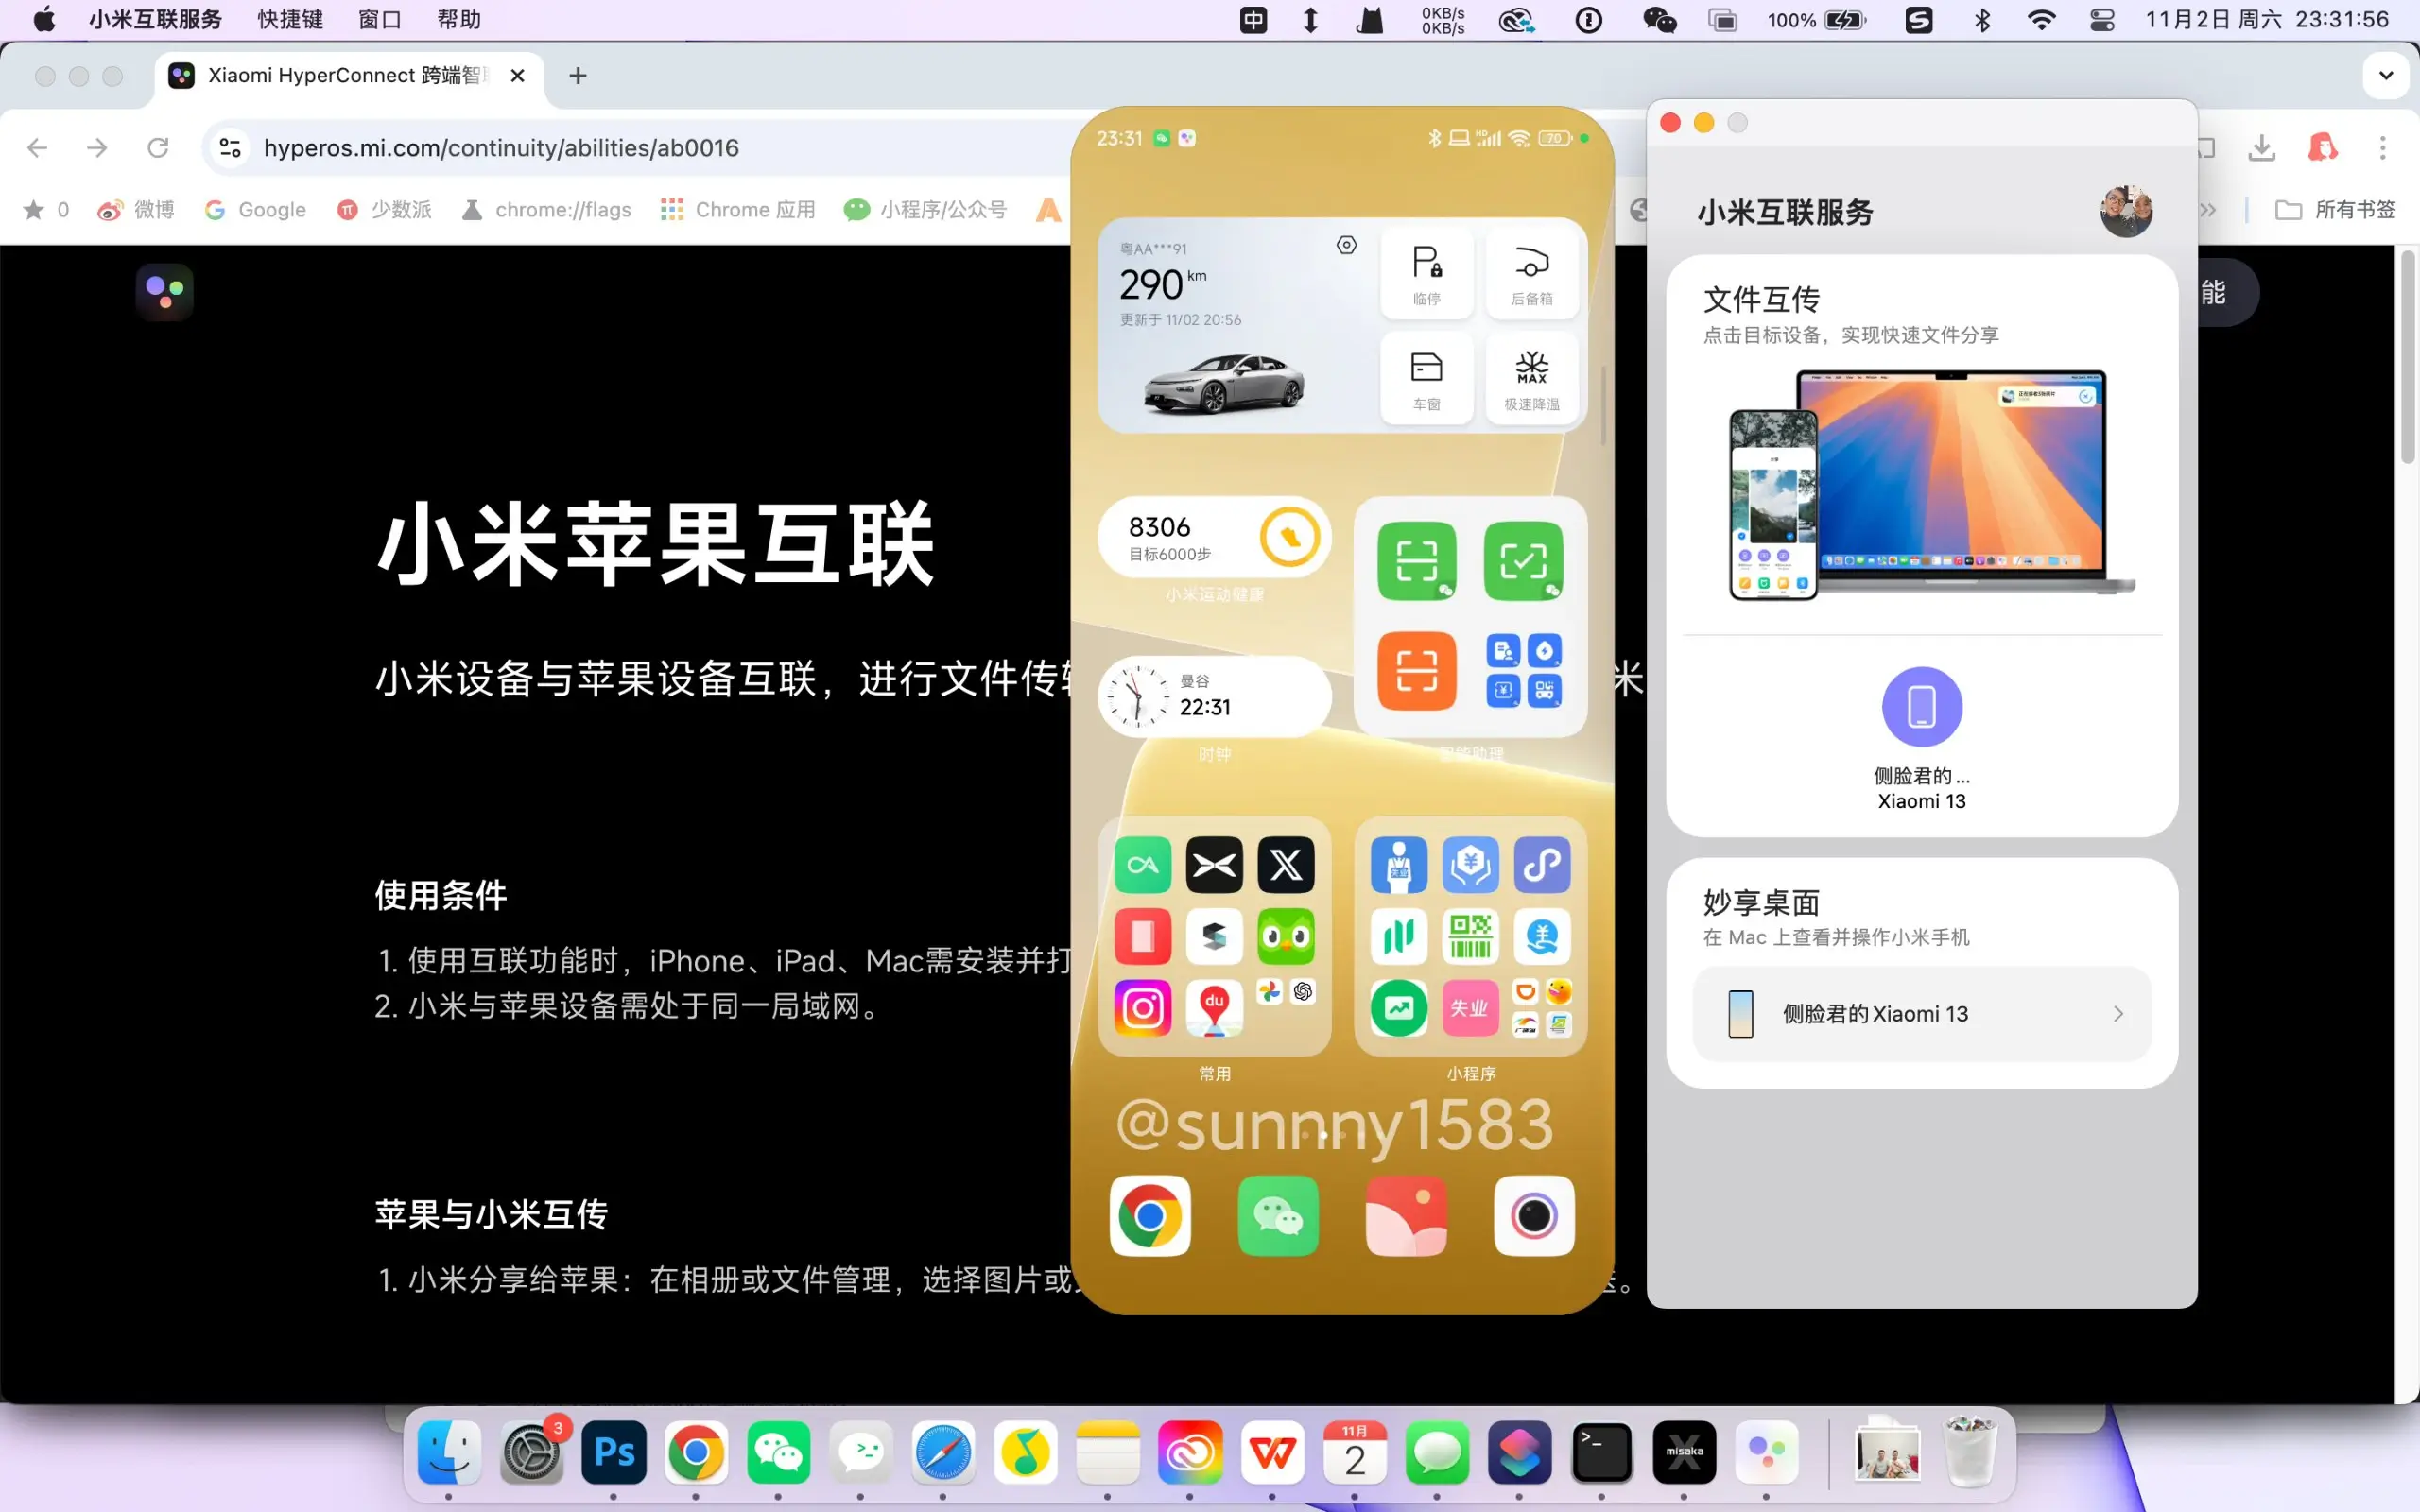Tap 临停 parking button in car widget
This screenshot has height=1512, width=2420.
coord(1427,273)
